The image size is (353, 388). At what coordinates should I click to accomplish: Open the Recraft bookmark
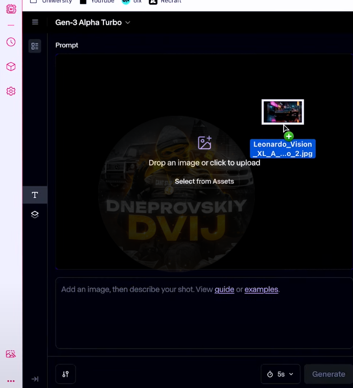165,1
